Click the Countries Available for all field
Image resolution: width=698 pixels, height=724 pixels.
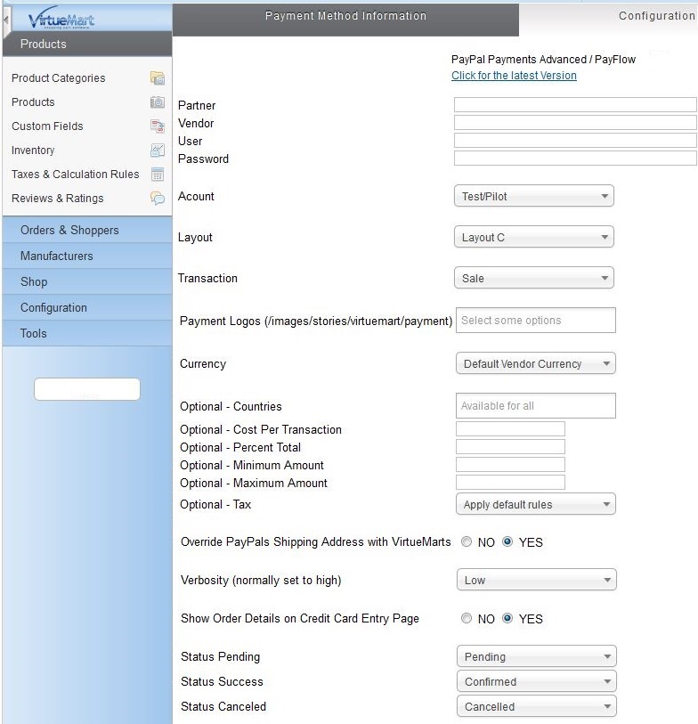536,405
